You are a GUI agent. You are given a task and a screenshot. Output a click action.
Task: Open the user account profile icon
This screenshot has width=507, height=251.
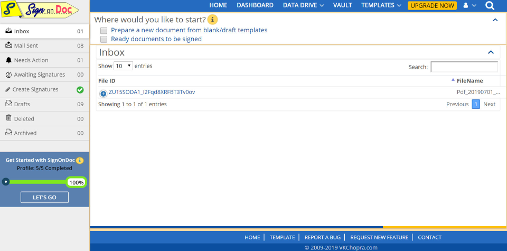pyautogui.click(x=466, y=5)
